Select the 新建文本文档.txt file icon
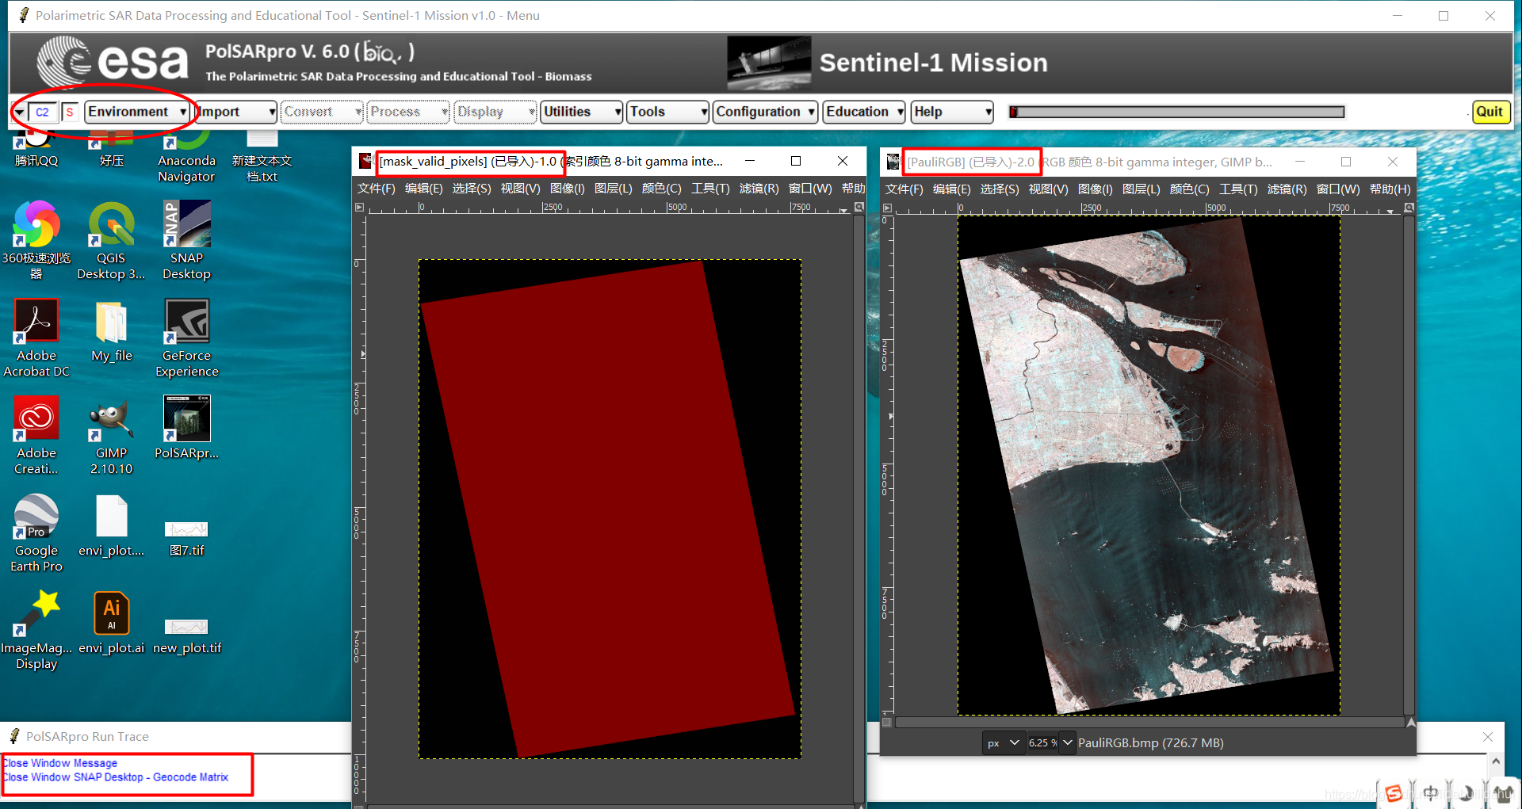 pyautogui.click(x=262, y=155)
